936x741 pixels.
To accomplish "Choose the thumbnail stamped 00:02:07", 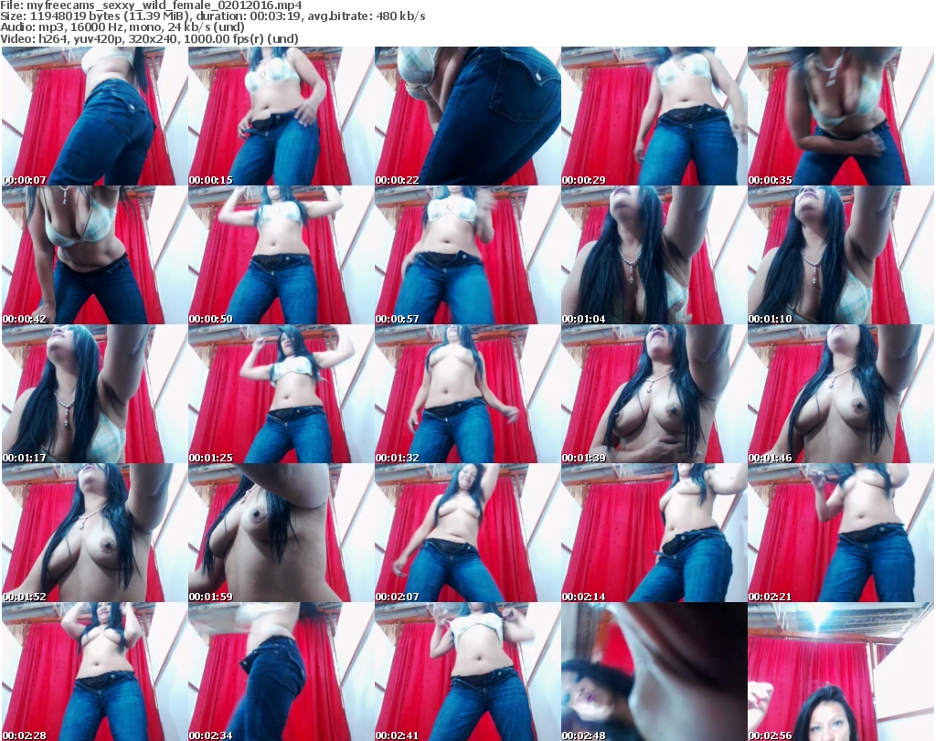I will (x=467, y=533).
